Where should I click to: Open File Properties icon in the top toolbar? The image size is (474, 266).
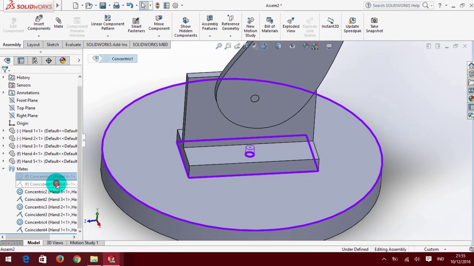pyautogui.click(x=166, y=6)
